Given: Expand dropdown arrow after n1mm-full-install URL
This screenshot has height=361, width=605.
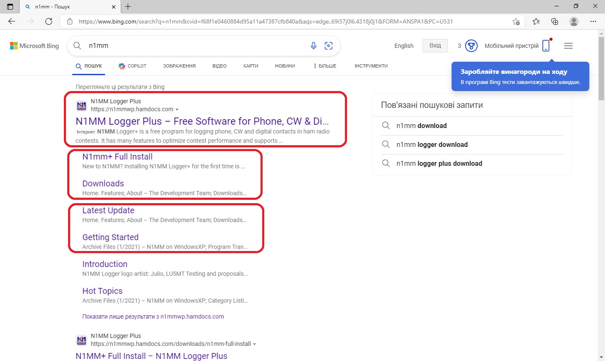Looking at the screenshot, I should coord(255,344).
